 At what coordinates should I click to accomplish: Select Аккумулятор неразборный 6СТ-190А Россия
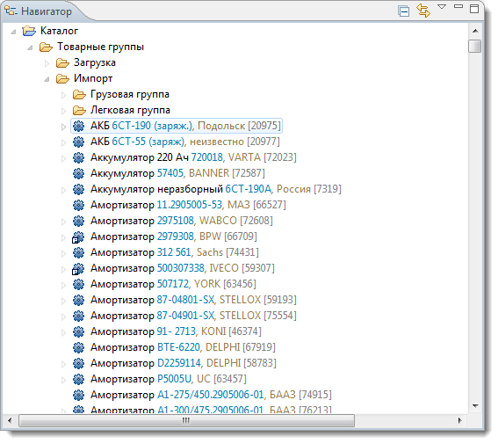point(216,189)
